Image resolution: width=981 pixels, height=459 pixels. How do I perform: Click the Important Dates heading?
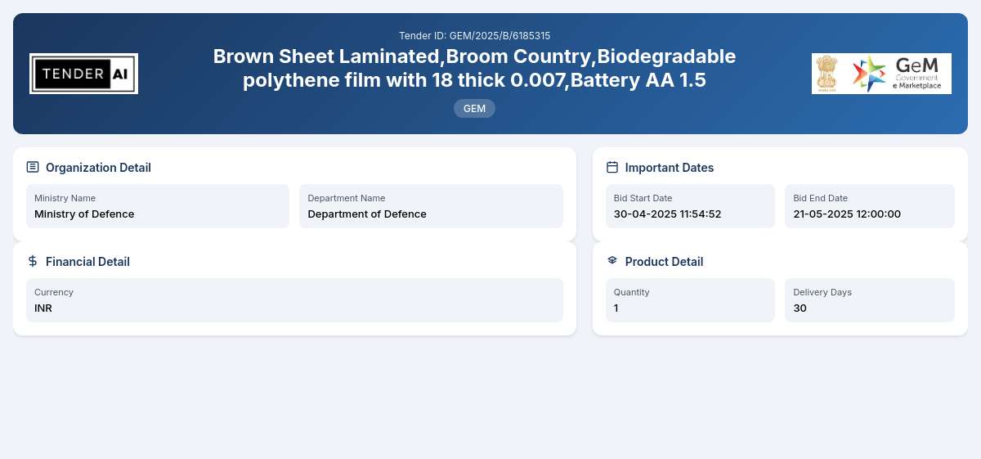[x=670, y=168]
